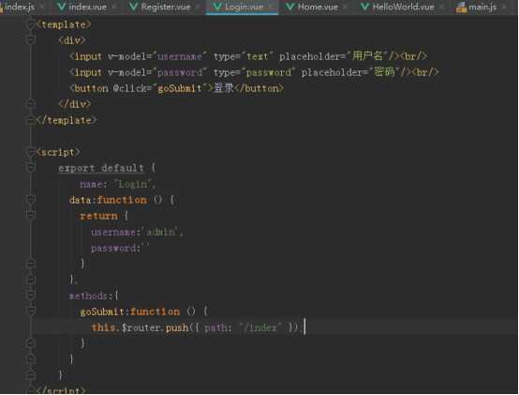This screenshot has height=395, width=519.
Task: Collapse the opening div tag fold
Action: tap(31, 39)
